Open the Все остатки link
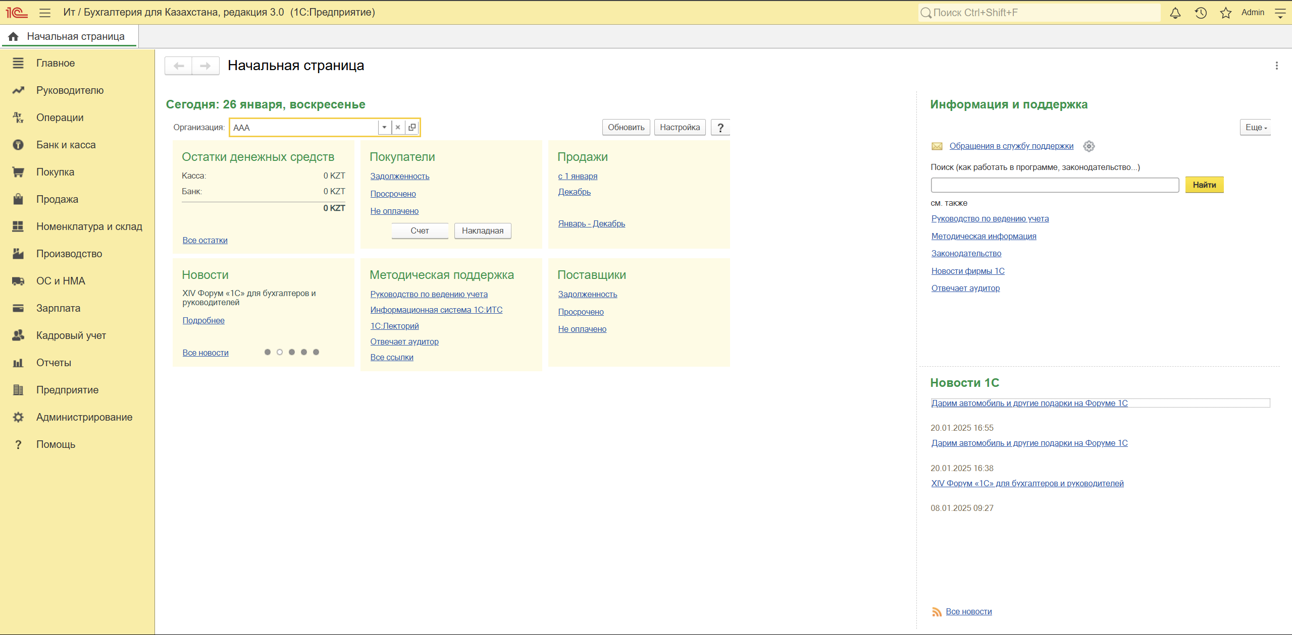 click(205, 241)
